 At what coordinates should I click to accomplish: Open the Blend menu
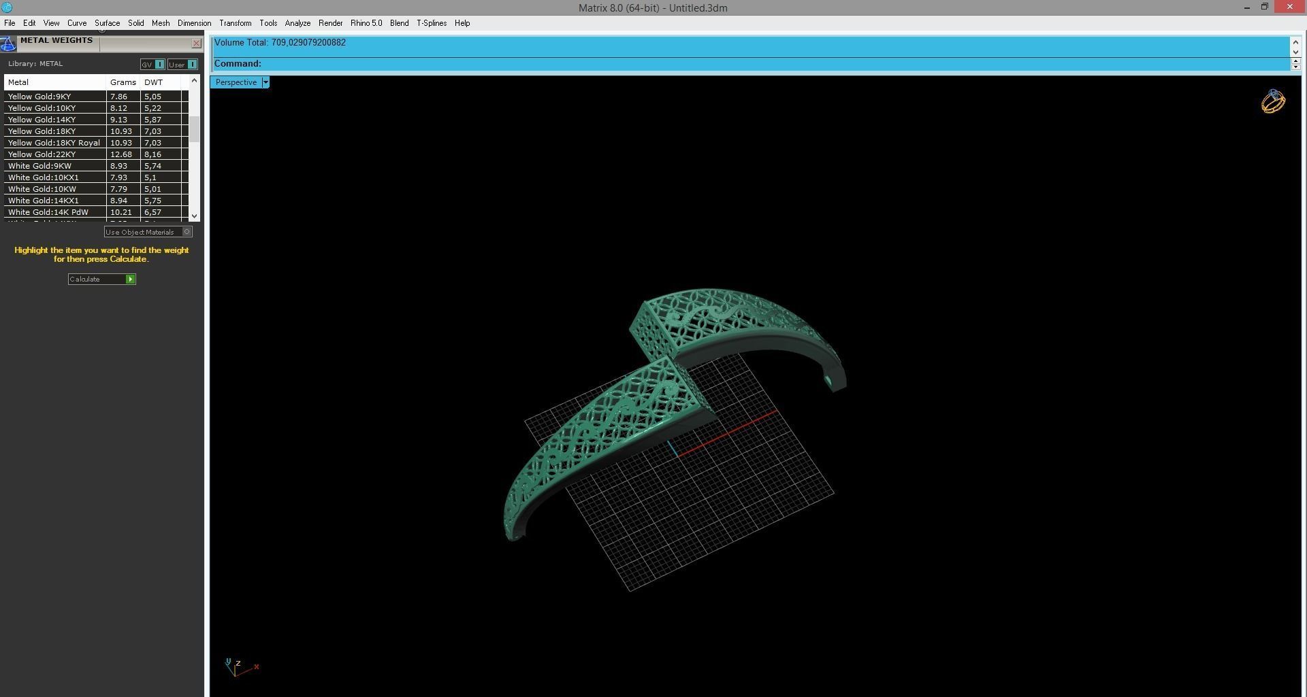pos(399,23)
